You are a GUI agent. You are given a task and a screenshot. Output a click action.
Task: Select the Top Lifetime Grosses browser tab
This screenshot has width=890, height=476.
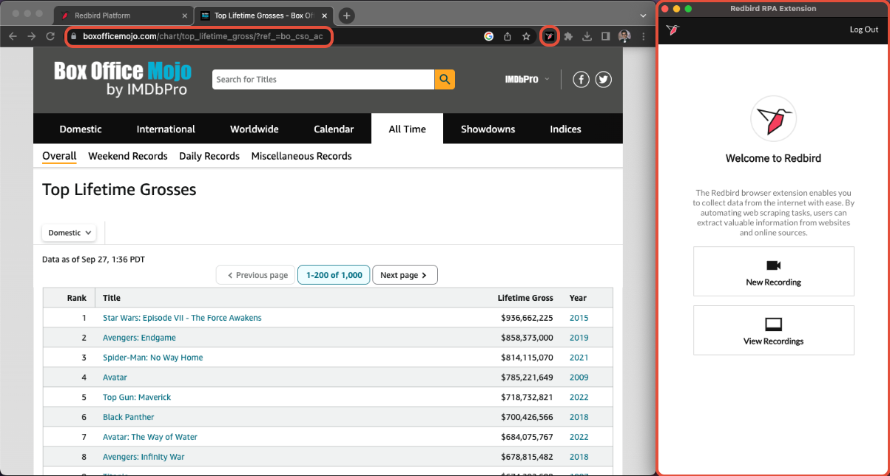pyautogui.click(x=265, y=16)
